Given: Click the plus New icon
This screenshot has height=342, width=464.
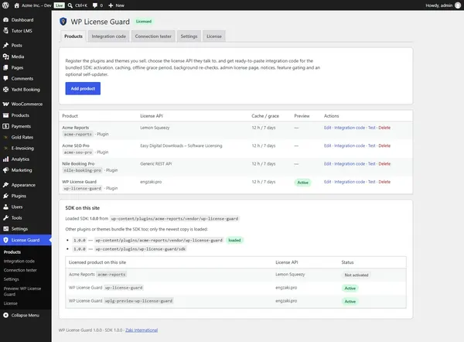Looking at the screenshot, I should (x=111, y=5).
